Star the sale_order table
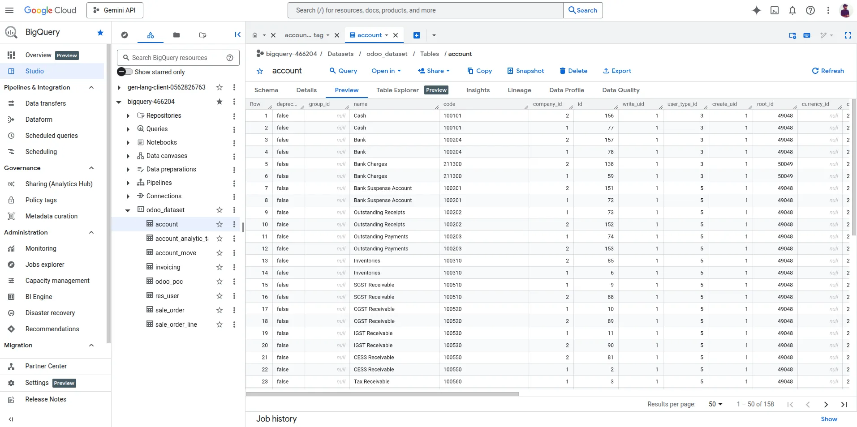The image size is (857, 427). [x=220, y=310]
